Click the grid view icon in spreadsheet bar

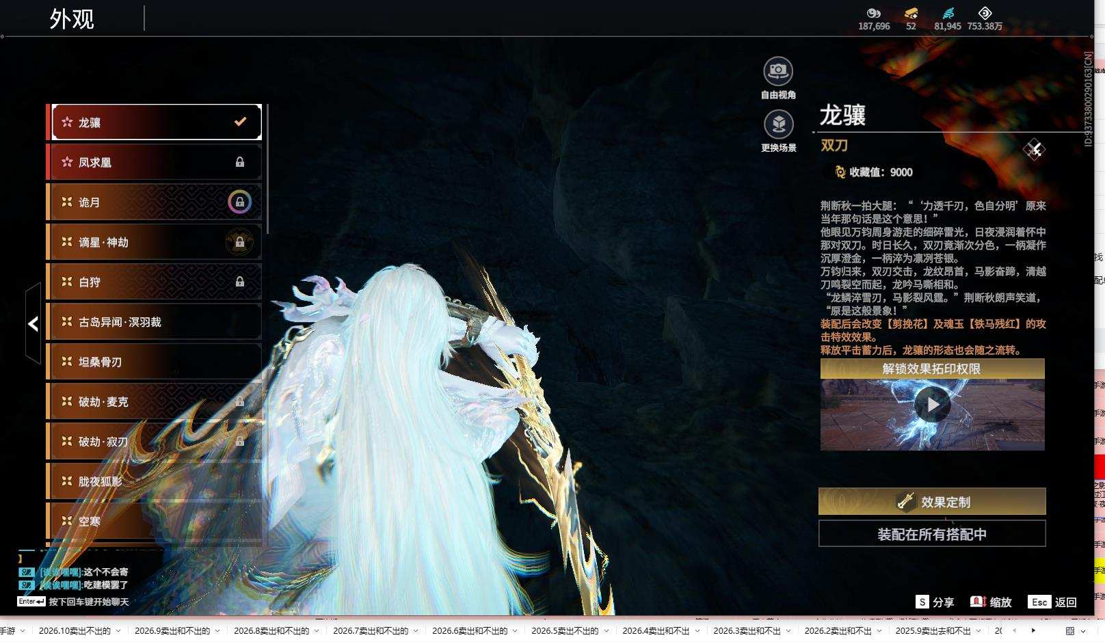coord(1070,630)
